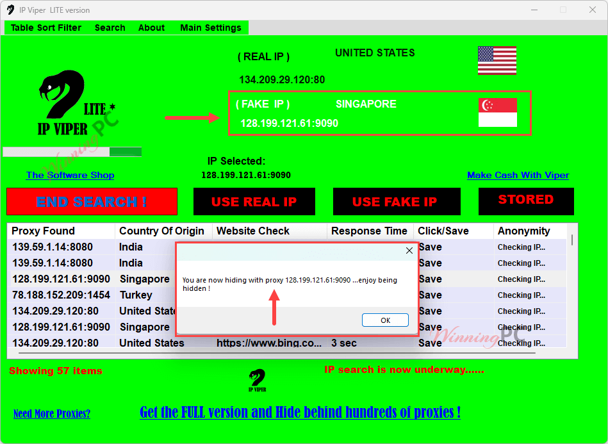The image size is (608, 444).
Task: Click the Get the FULL version link
Action: click(x=300, y=412)
